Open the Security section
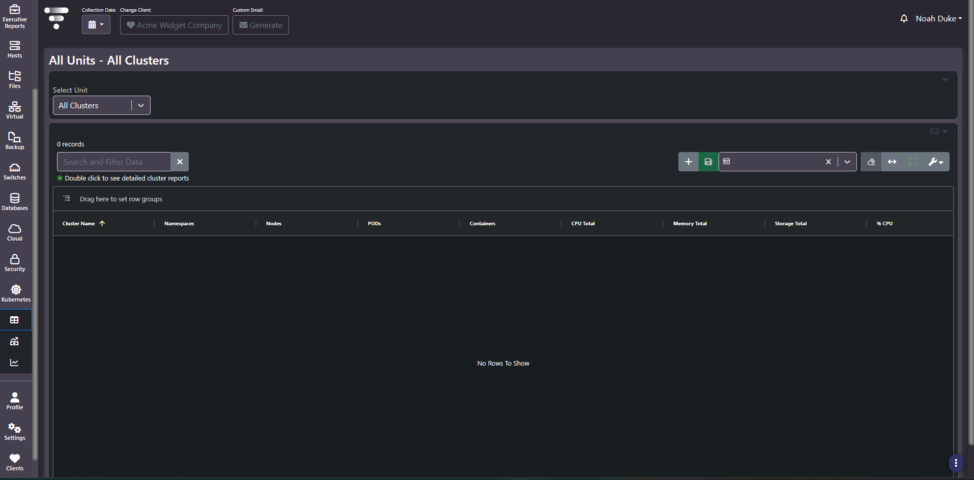 15,263
